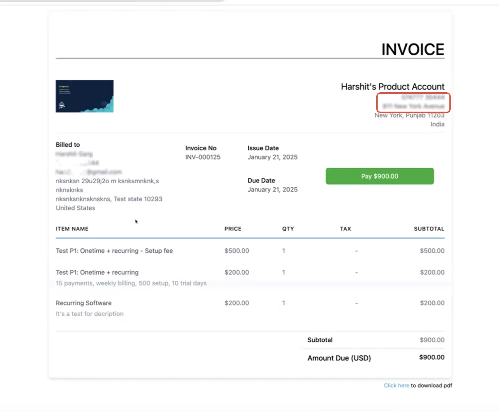The height and width of the screenshot is (411, 499).
Task: Select the company logo image
Action: pyautogui.click(x=85, y=96)
